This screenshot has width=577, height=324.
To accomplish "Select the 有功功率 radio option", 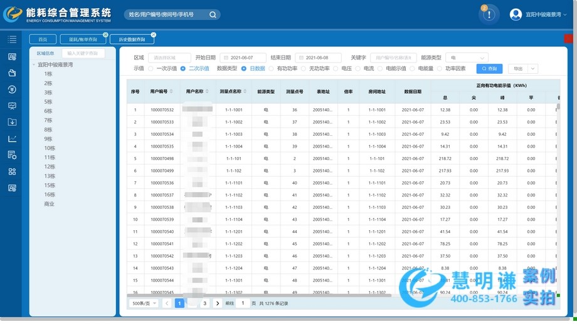I will pyautogui.click(x=272, y=69).
